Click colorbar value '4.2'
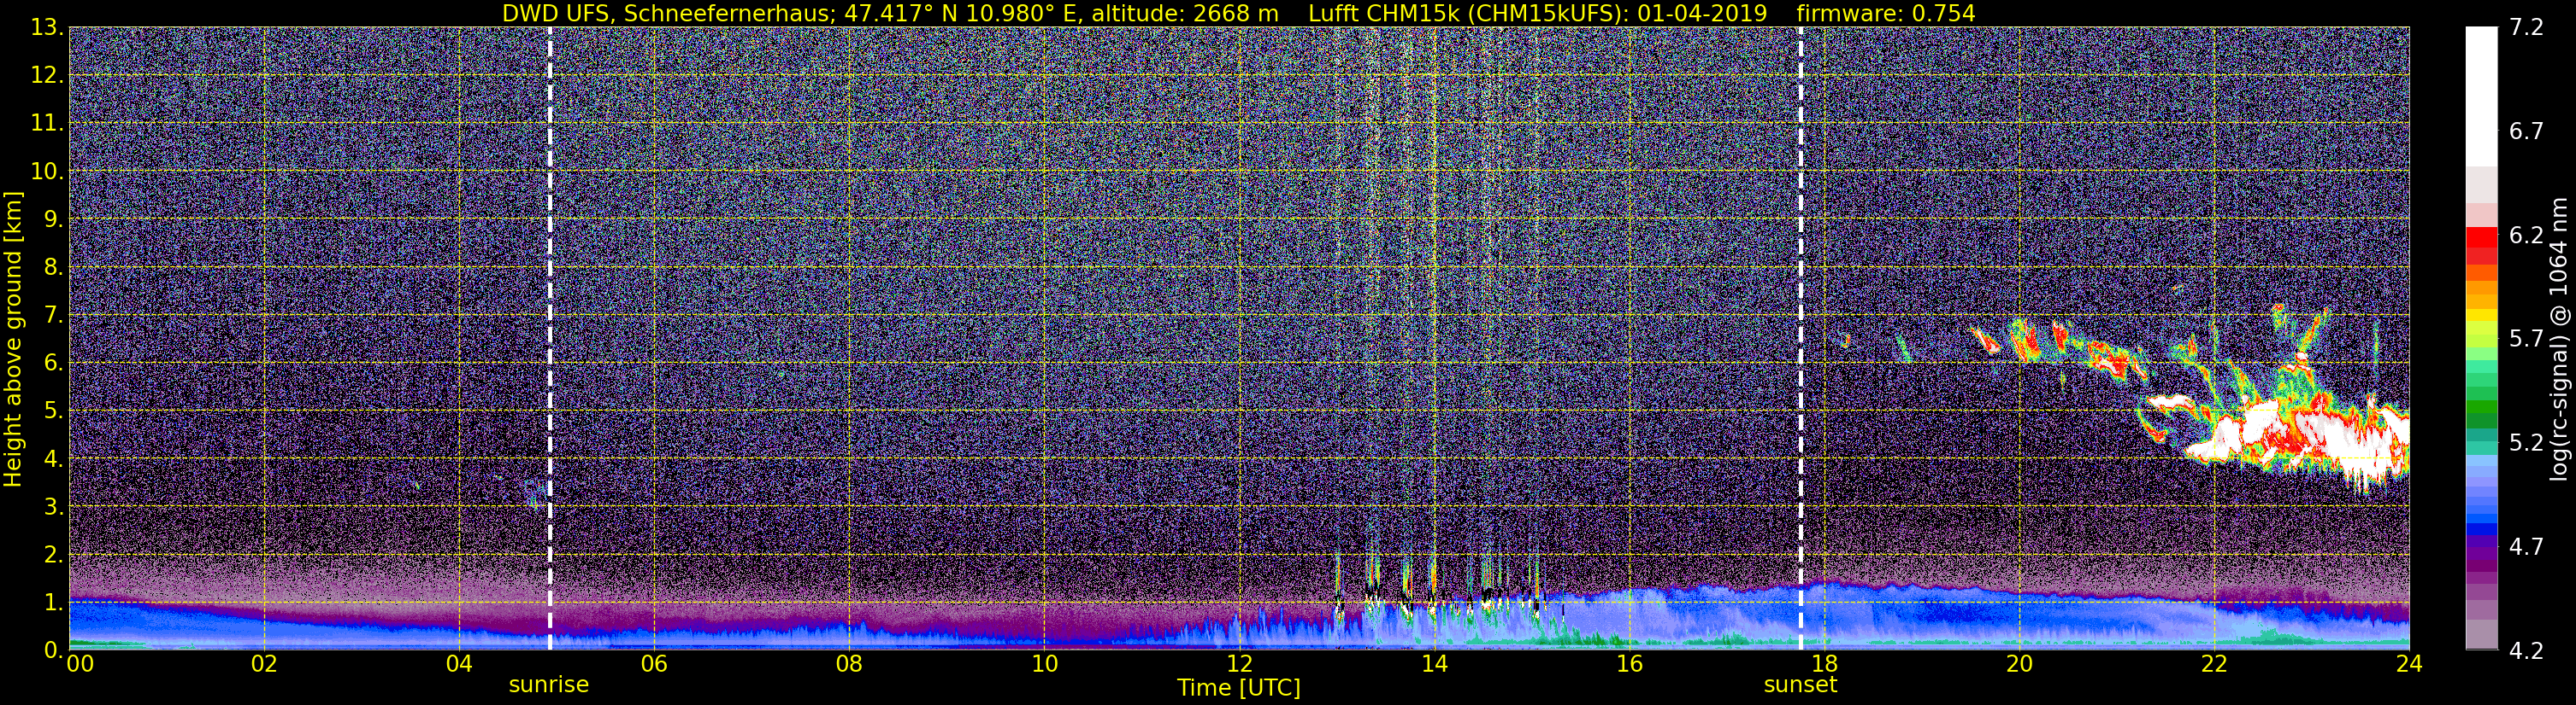Viewport: 2576px width, 705px height. coord(2526,650)
